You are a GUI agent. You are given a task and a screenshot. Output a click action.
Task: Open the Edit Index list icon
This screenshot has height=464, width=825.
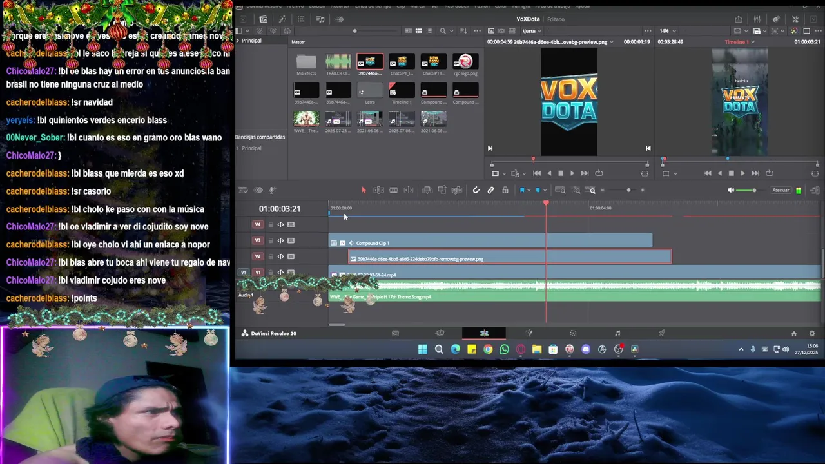(x=301, y=19)
